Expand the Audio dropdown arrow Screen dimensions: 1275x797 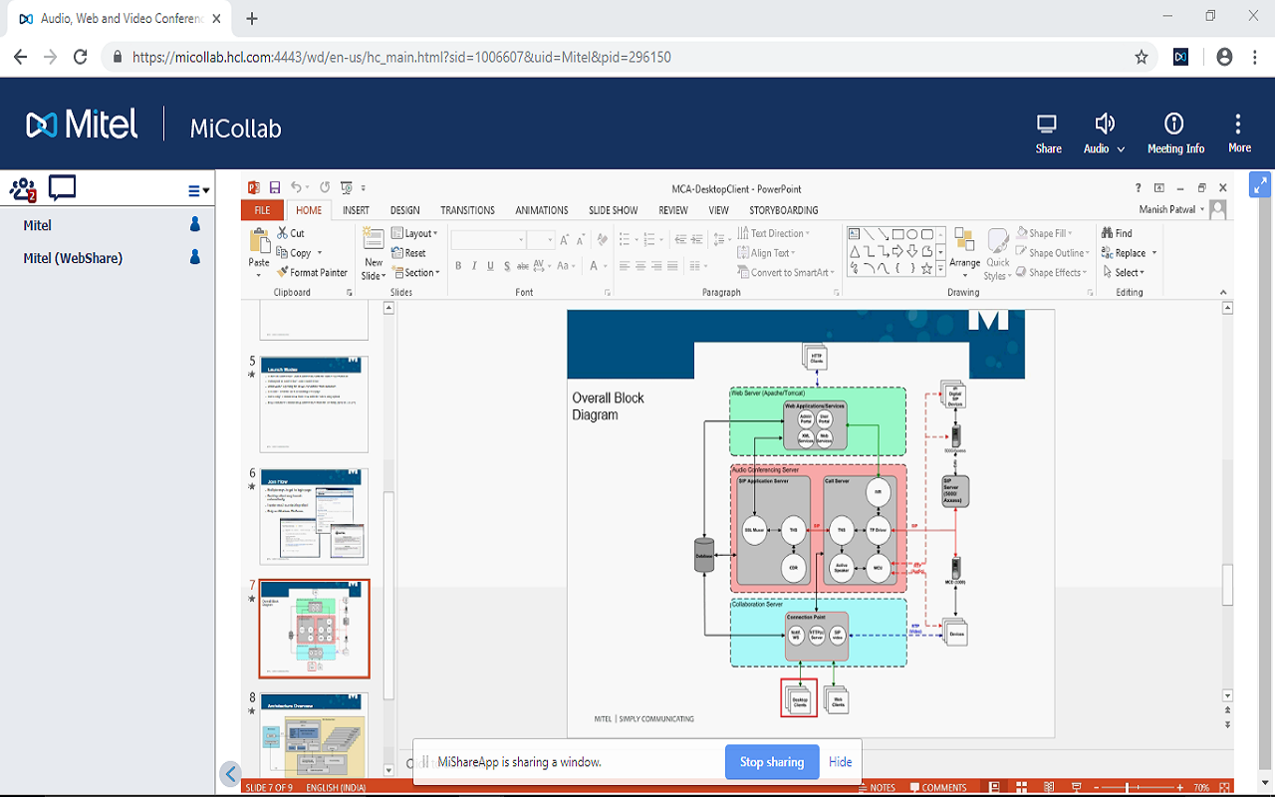[x=1122, y=148]
